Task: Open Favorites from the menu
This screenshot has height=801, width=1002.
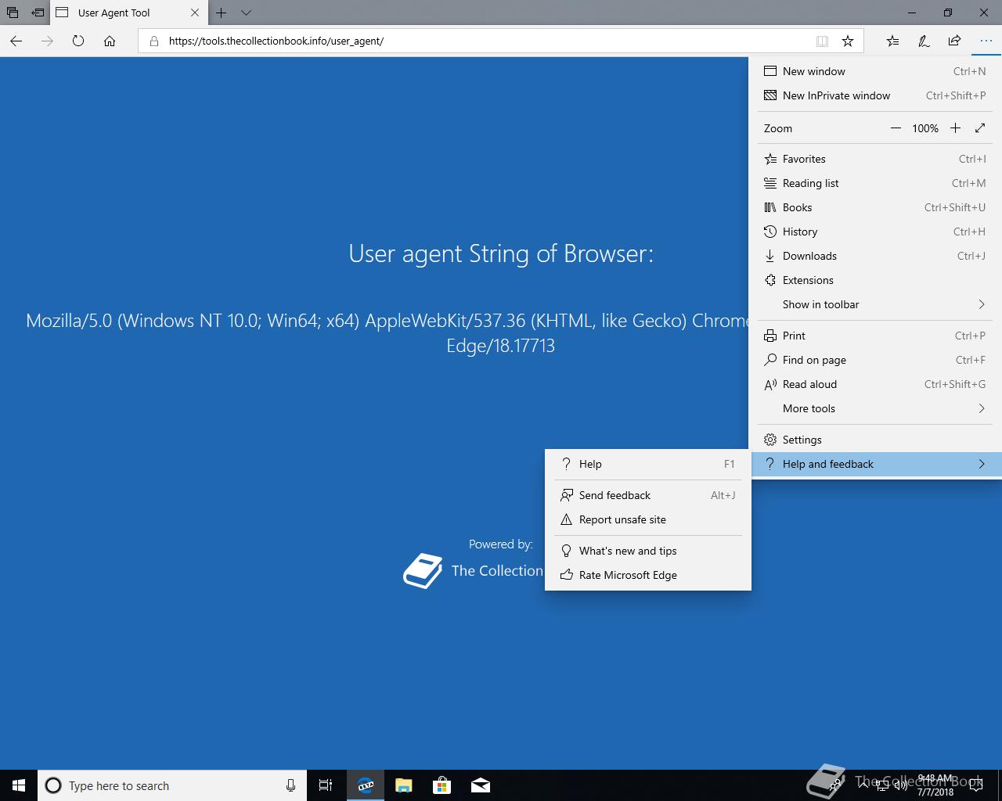Action: [875, 159]
